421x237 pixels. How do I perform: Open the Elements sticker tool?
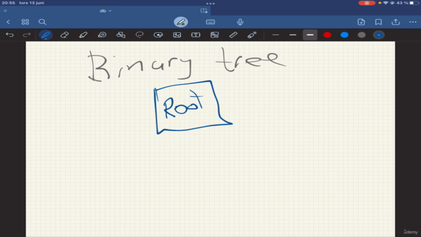[x=158, y=35]
